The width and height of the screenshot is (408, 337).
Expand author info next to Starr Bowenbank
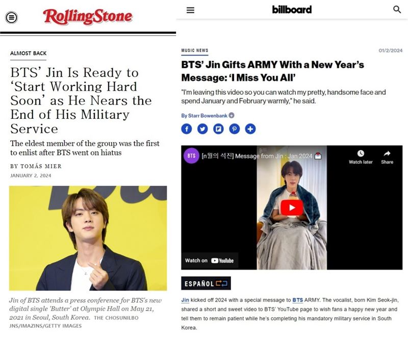click(232, 115)
